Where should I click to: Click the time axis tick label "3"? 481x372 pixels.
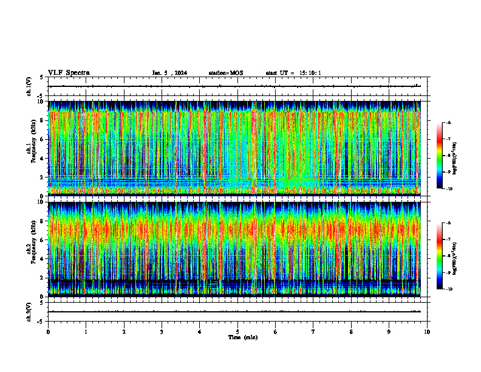tap(162, 332)
